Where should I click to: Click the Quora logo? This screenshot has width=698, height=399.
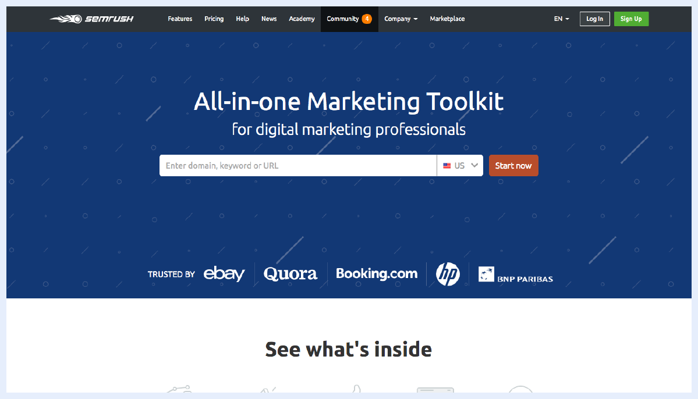pyautogui.click(x=290, y=273)
